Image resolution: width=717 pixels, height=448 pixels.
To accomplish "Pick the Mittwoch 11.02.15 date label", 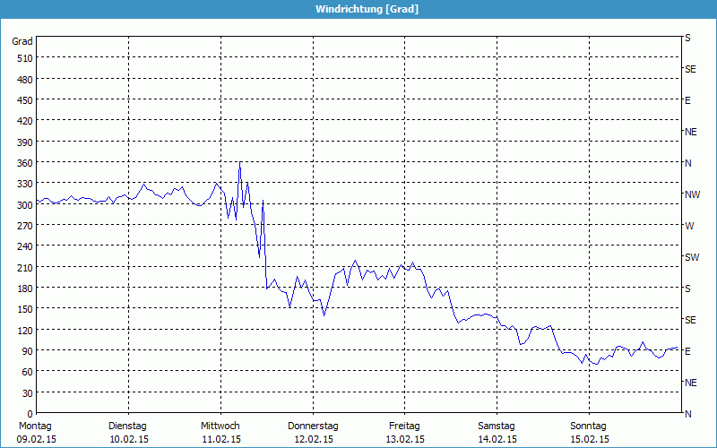I will pos(220,432).
